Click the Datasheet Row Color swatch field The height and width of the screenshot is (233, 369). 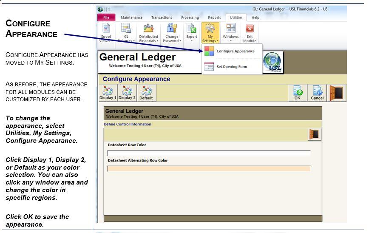pyautogui.click(x=209, y=153)
